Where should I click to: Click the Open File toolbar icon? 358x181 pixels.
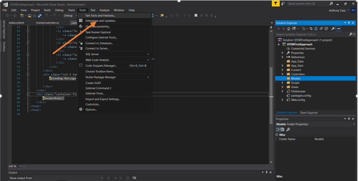[x=30, y=15]
